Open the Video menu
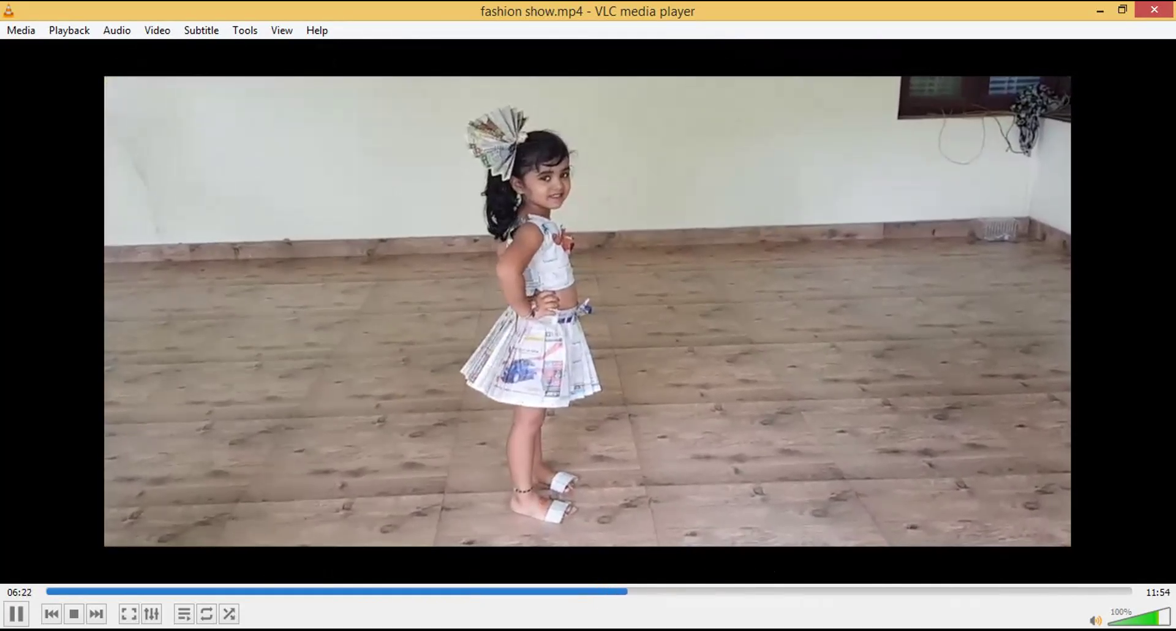 pos(157,30)
